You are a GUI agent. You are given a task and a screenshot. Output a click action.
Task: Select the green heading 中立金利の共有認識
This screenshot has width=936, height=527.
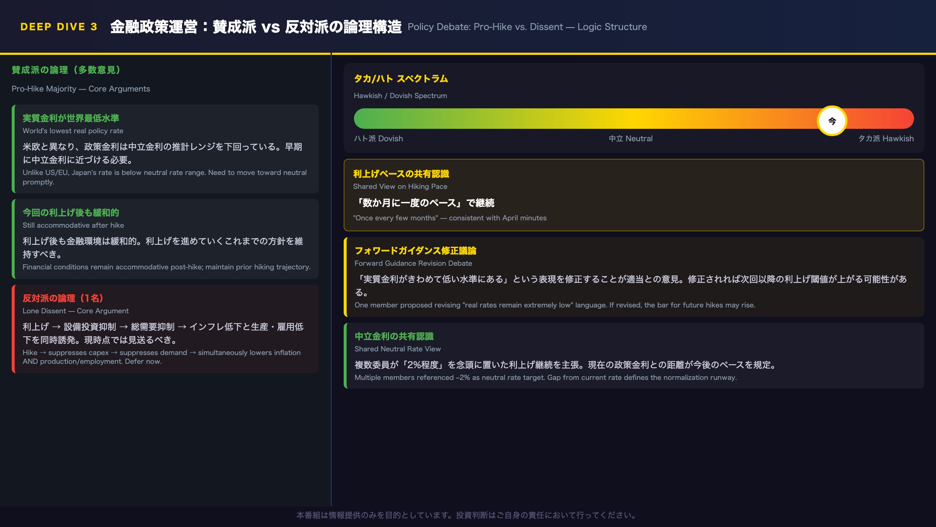(394, 336)
